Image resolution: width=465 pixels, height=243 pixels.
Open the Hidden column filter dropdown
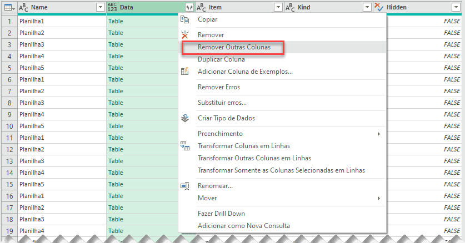pyautogui.click(x=456, y=7)
